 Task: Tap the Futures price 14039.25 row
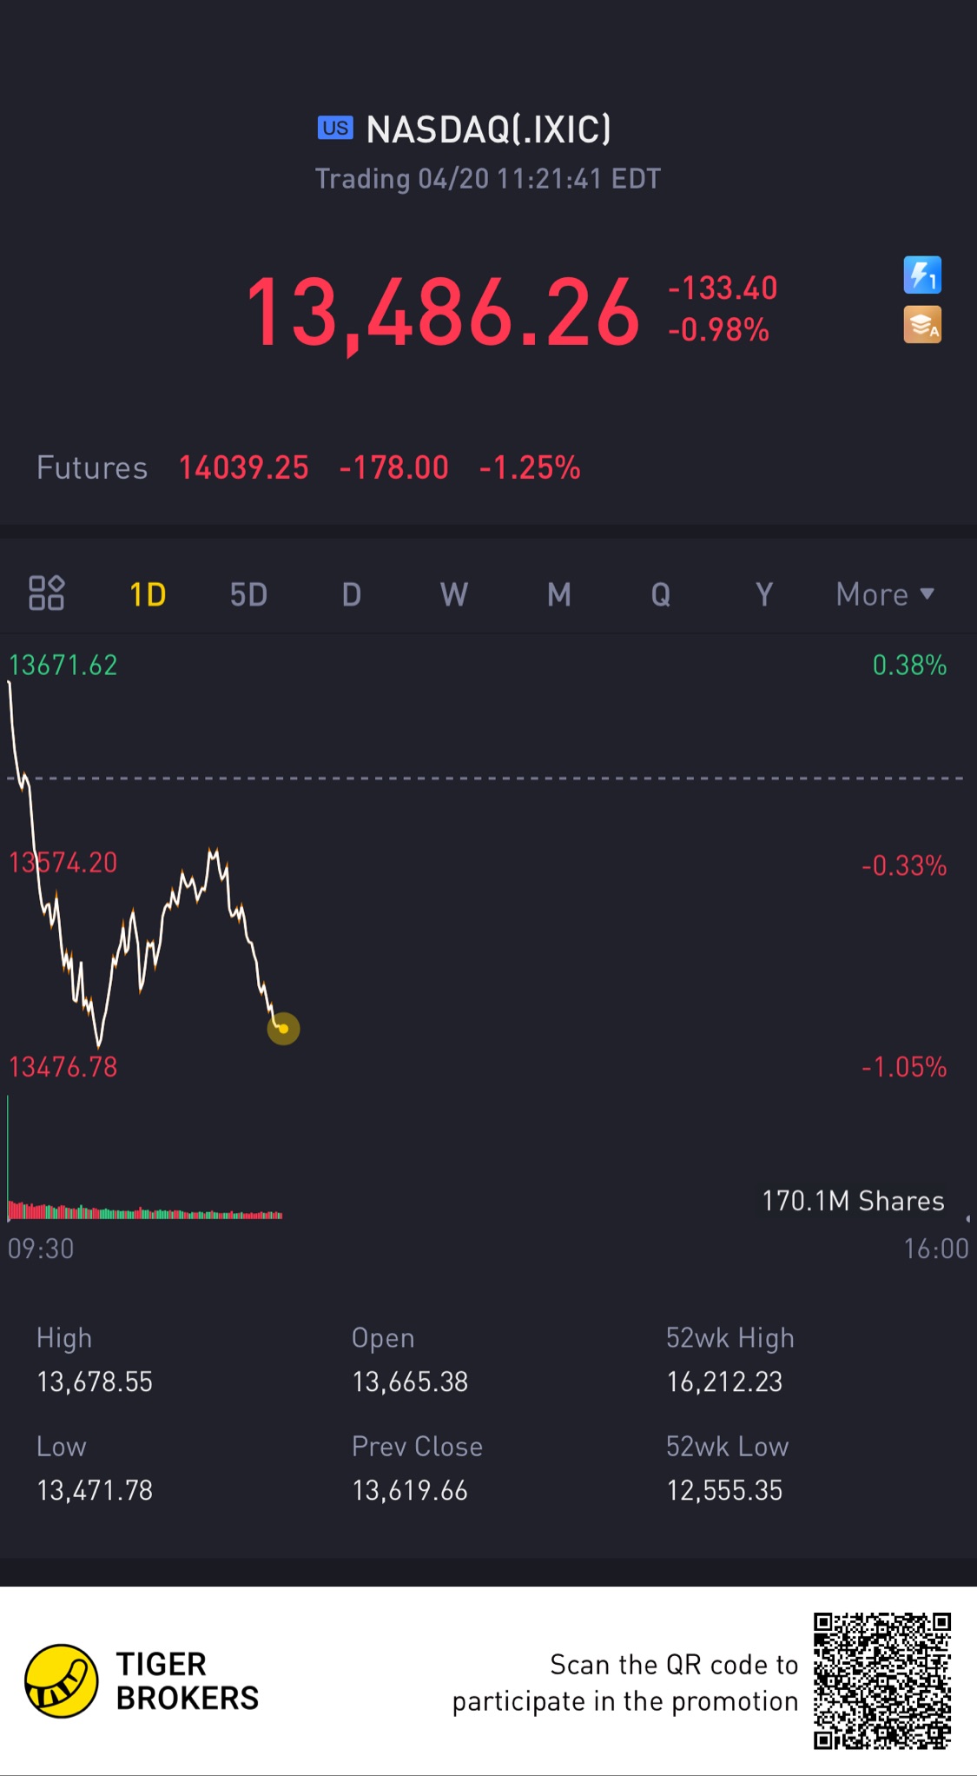(x=308, y=467)
